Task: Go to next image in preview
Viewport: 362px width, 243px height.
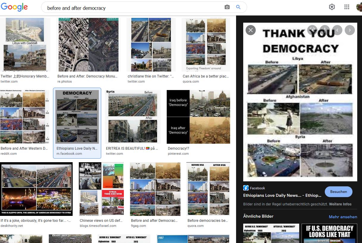Action: [350, 30]
